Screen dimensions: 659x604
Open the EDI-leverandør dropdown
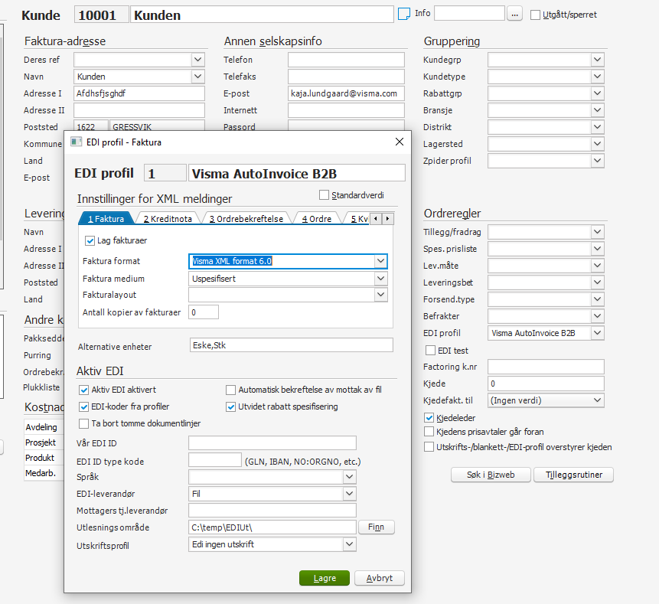coord(349,494)
